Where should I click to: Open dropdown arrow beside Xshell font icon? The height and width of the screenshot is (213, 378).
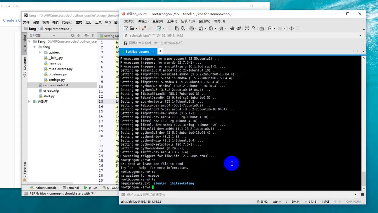point(225,28)
